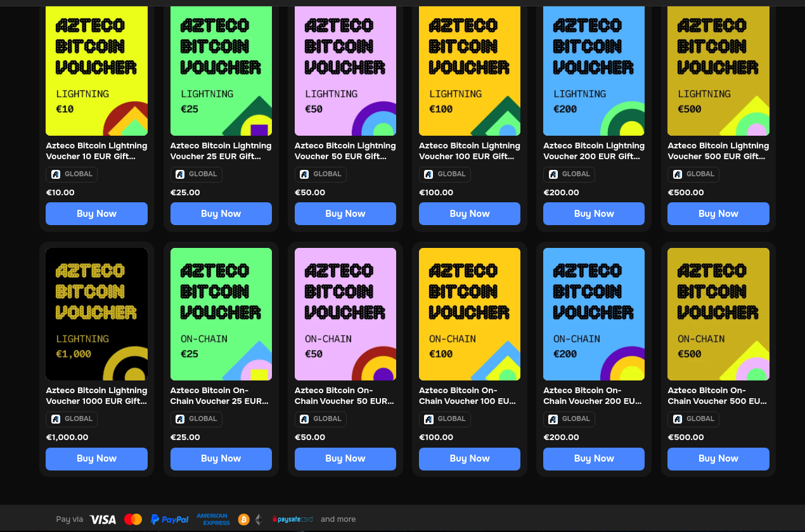
Task: Click the American Express payment icon
Action: 212,519
